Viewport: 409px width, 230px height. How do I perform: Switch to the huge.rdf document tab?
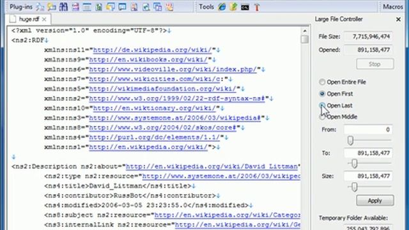coord(29,19)
